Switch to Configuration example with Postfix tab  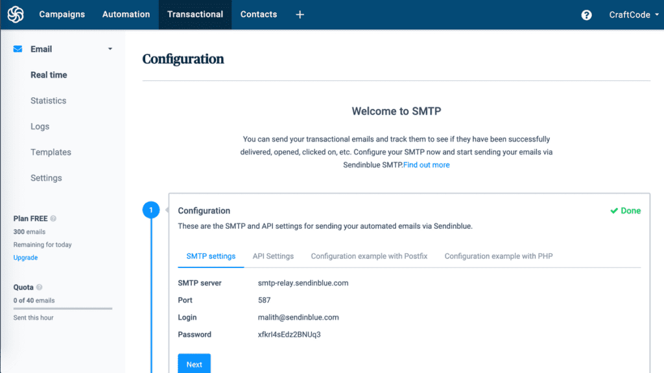(x=369, y=256)
